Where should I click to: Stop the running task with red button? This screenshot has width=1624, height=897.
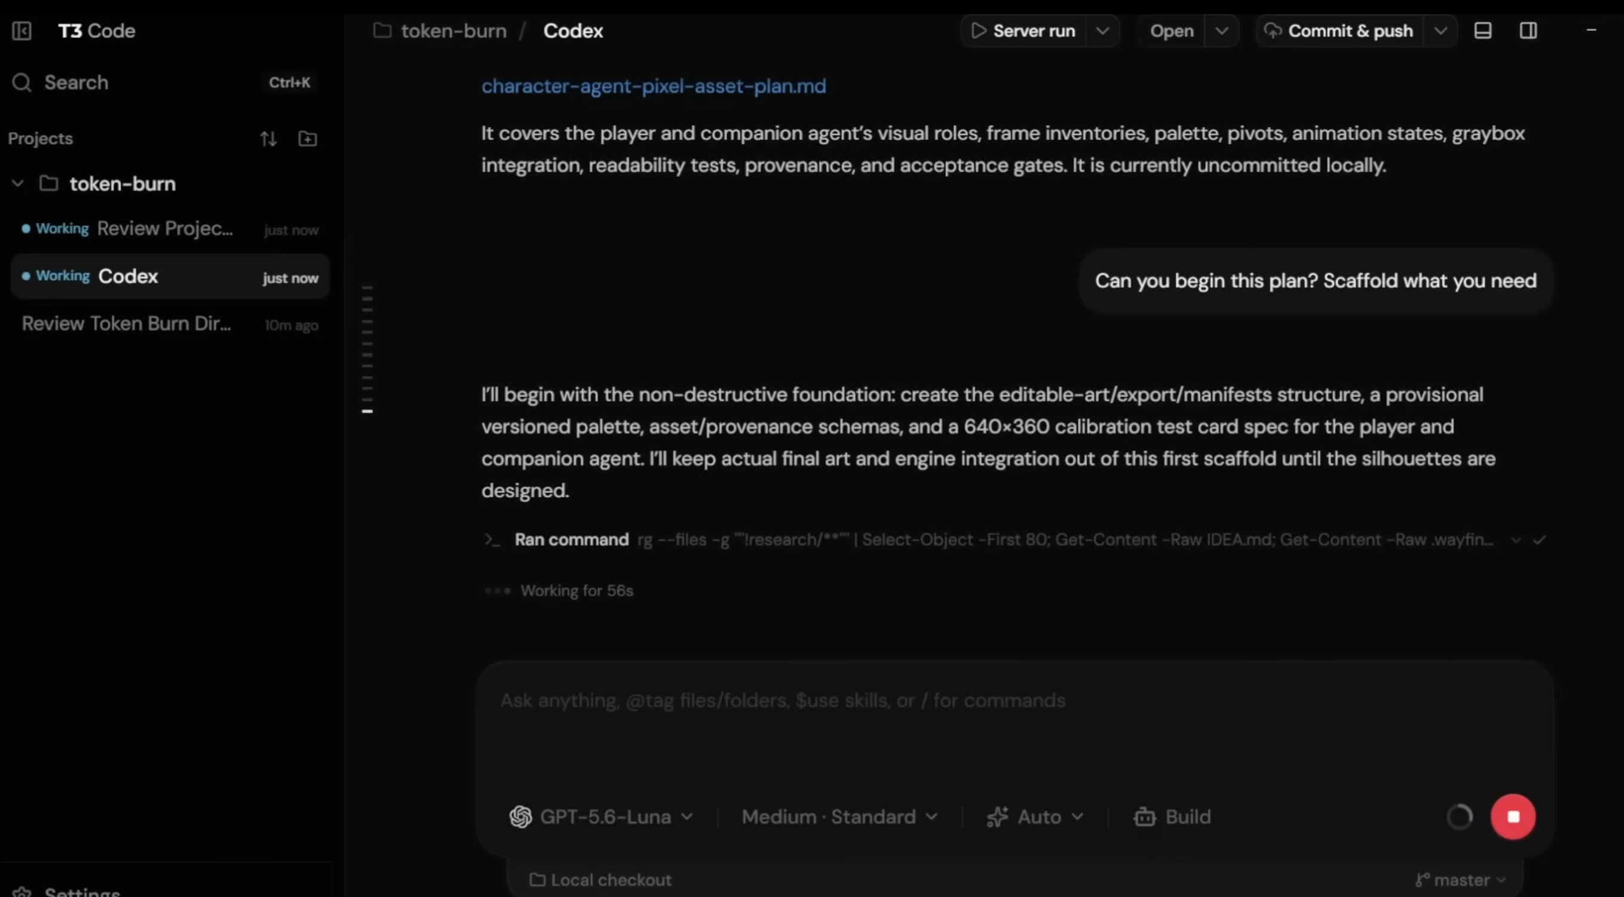(1513, 816)
